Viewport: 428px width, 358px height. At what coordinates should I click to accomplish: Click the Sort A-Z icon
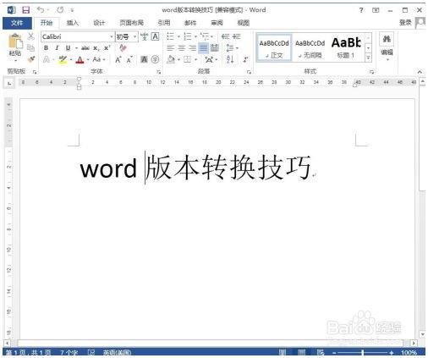[x=230, y=59]
